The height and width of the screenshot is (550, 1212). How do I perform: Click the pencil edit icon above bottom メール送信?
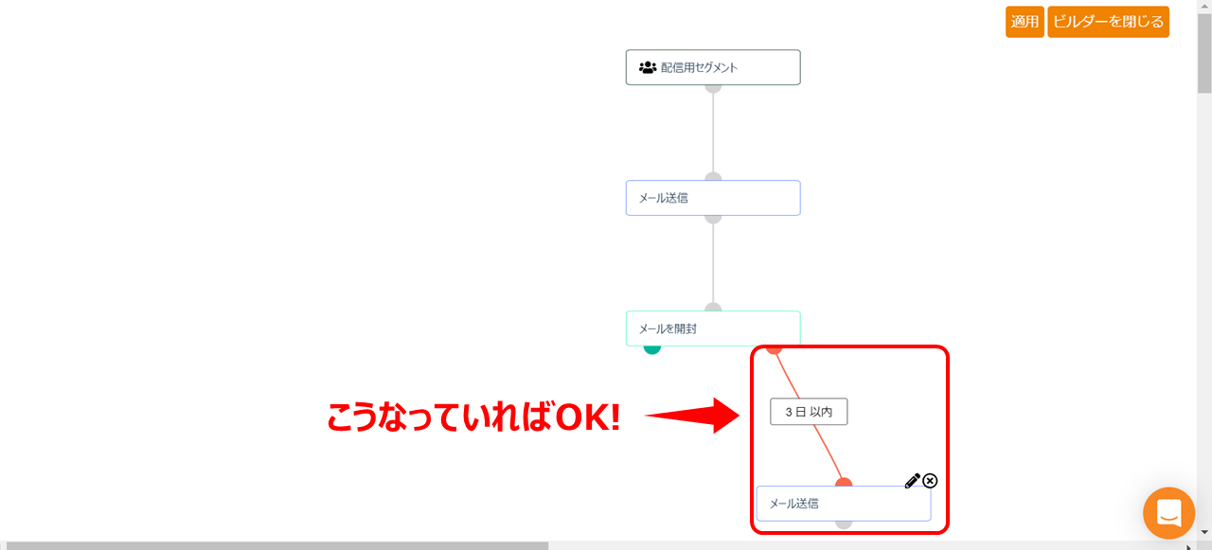click(912, 481)
